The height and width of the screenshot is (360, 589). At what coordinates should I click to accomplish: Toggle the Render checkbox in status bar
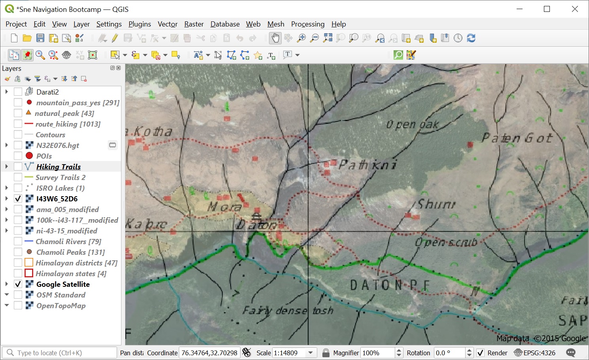point(481,353)
